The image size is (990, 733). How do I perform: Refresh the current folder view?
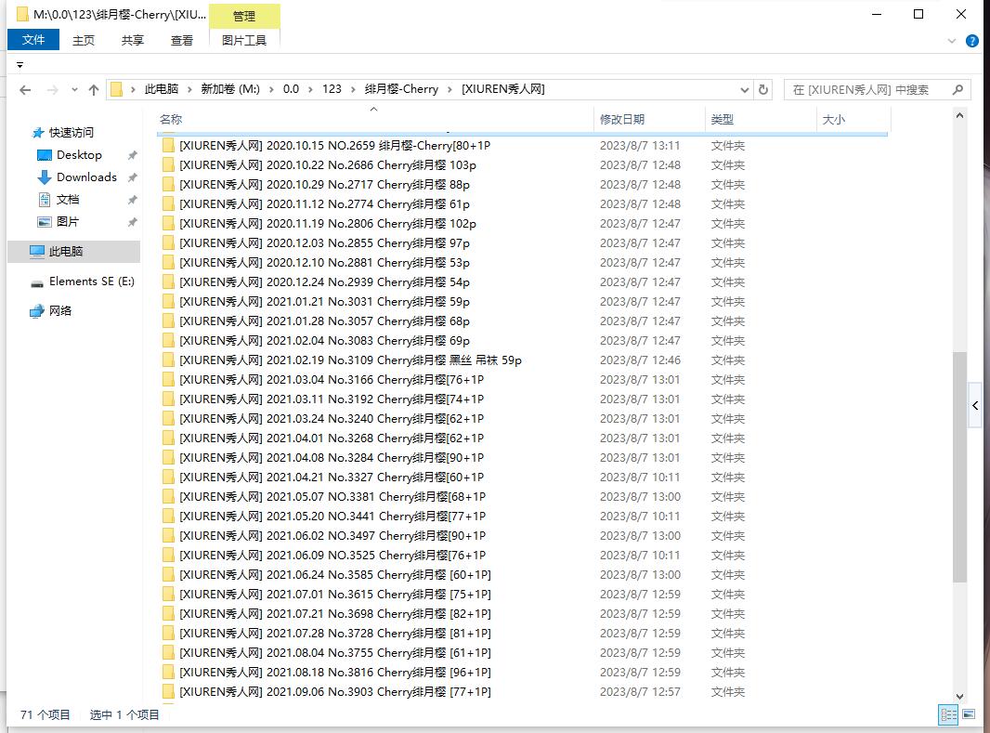[x=763, y=90]
